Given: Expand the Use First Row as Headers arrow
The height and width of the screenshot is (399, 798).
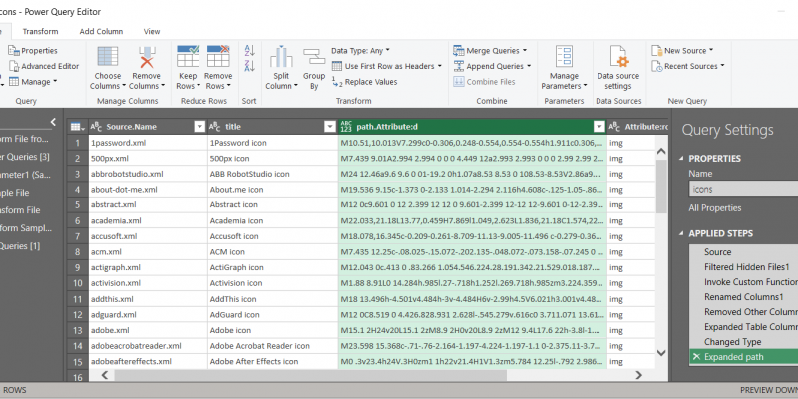Looking at the screenshot, I should pos(439,66).
